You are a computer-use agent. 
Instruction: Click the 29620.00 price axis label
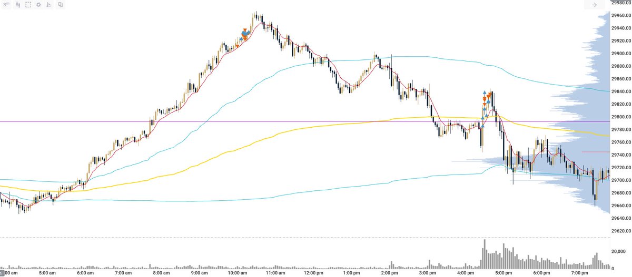(x=620, y=231)
